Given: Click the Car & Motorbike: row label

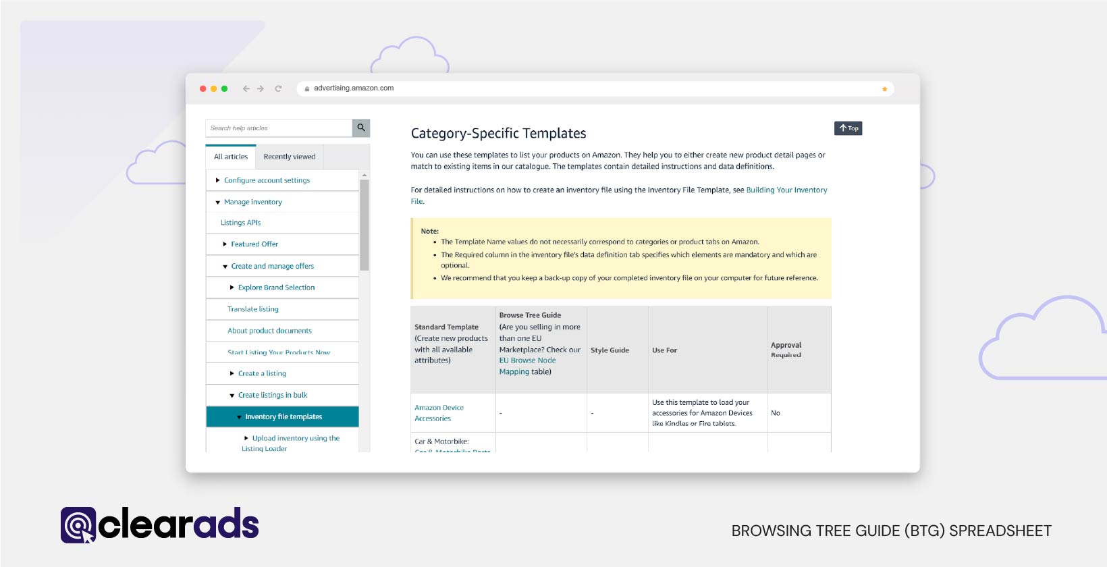Looking at the screenshot, I should 441,441.
